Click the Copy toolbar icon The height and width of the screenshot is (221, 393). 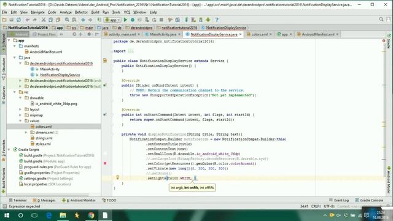click(50, 20)
